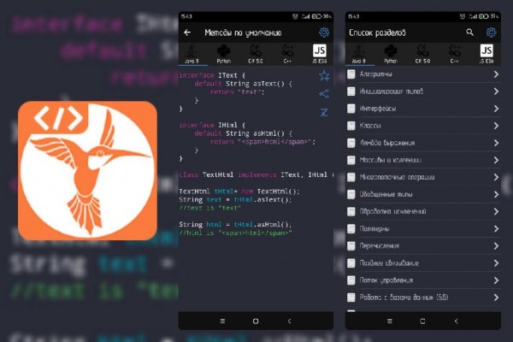The height and width of the screenshot is (342, 513).
Task: Open settings gear in the code screen
Action: (324, 32)
